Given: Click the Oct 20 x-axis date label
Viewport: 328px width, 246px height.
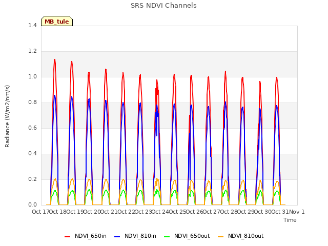Looking at the screenshot, I should (92, 212).
